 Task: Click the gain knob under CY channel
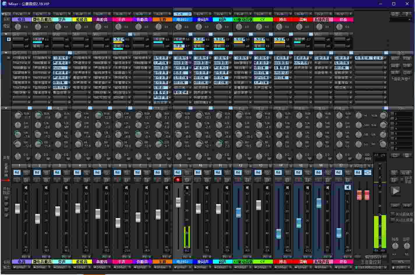click(259, 27)
